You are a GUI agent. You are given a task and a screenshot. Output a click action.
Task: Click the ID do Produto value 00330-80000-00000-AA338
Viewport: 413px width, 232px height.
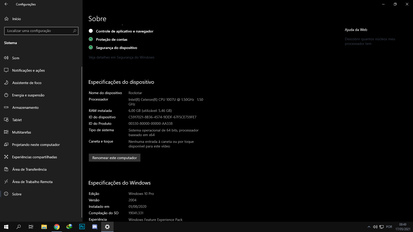[150, 123]
